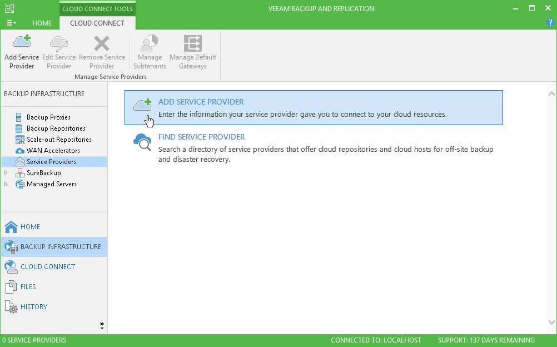The width and height of the screenshot is (557, 347).
Task: Open the ADD SERVICE PROVIDER link
Action: (x=201, y=102)
